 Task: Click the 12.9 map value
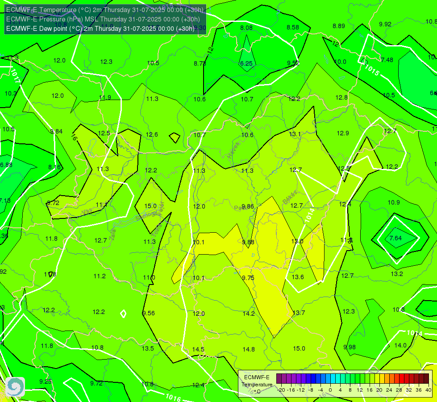point(343,134)
